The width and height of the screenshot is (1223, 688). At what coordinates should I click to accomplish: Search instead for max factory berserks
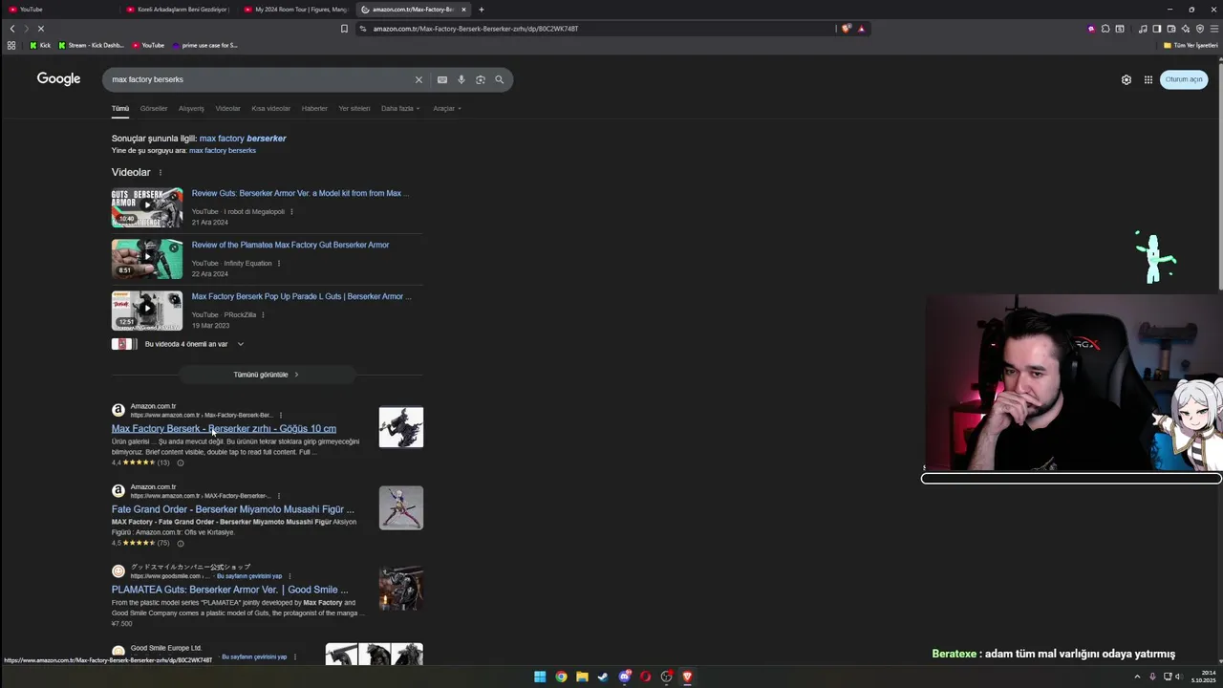223,150
